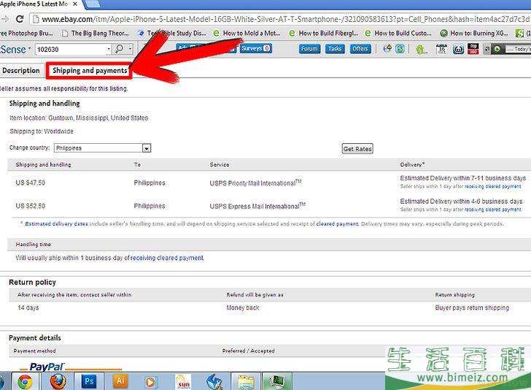Click the round face toolbar icon
This screenshot has width=531, height=390.
[x=458, y=50]
